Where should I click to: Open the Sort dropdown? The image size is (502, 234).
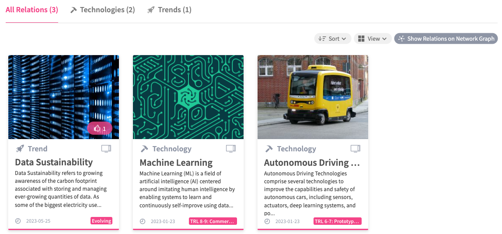coord(332,38)
